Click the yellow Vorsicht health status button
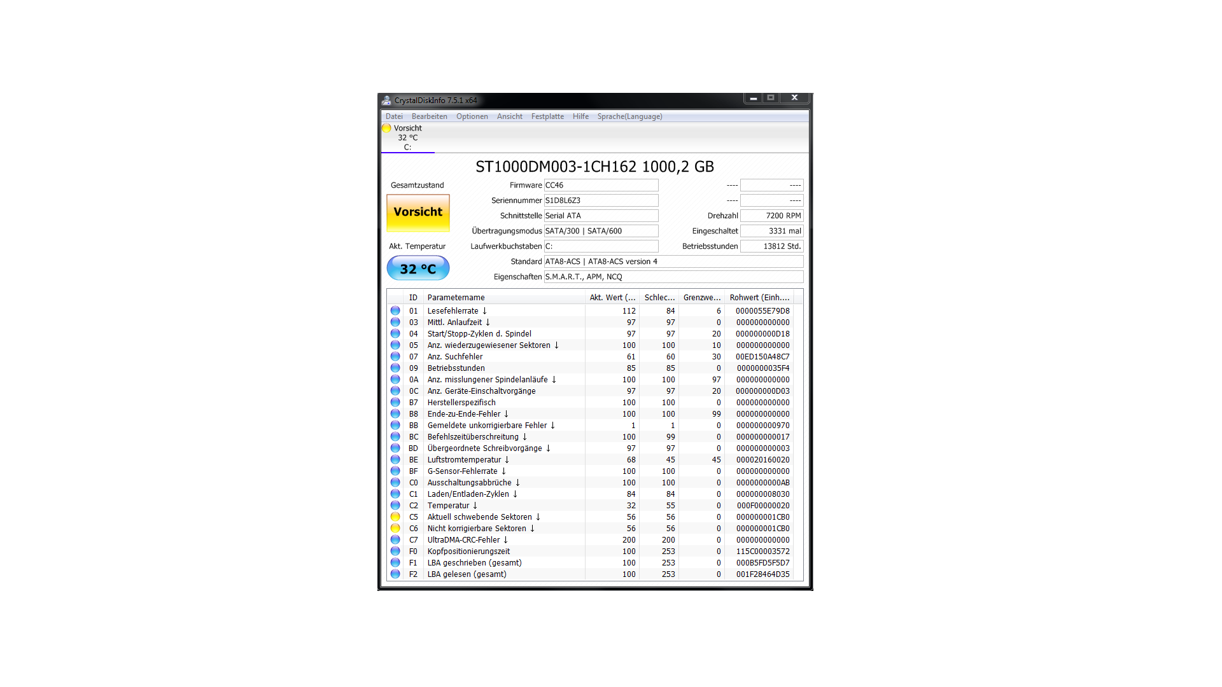Screen dimensions: 1222x687 418,212
